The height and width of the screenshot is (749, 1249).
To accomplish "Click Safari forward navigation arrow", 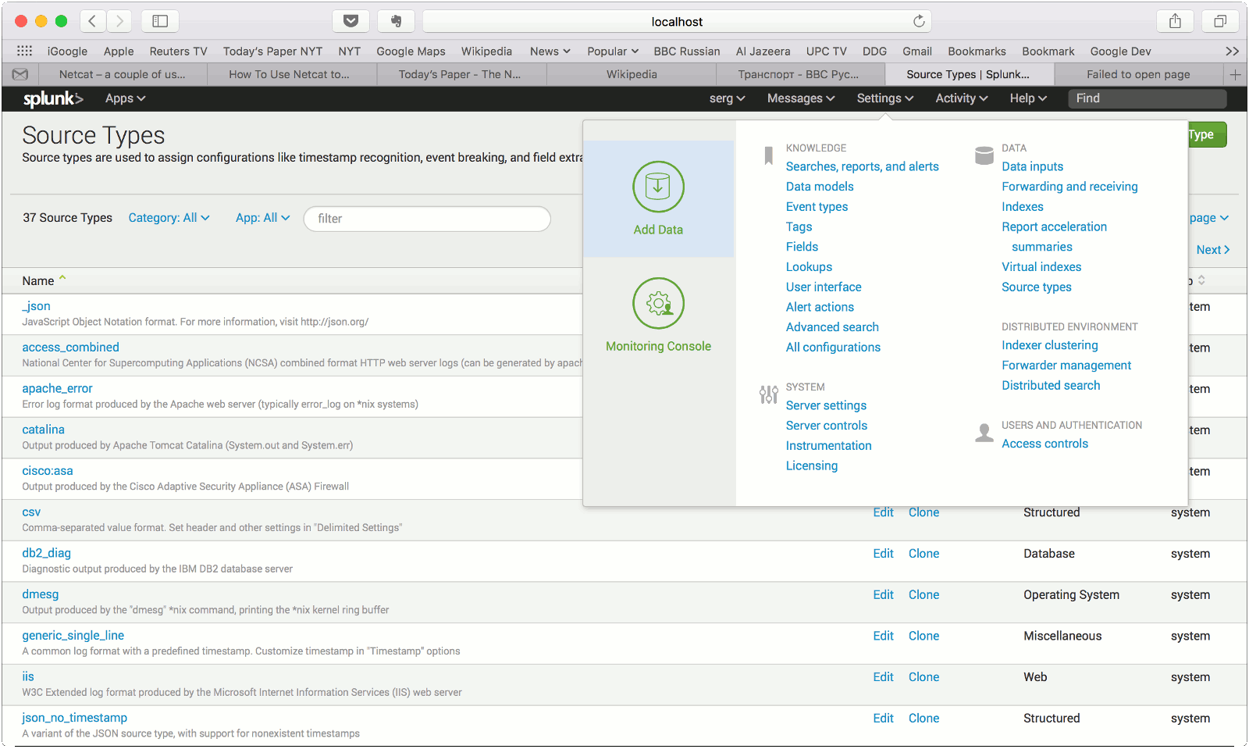I will tap(119, 21).
